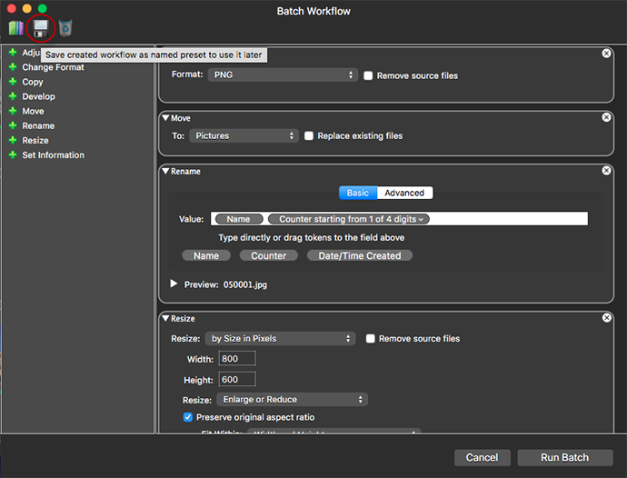Select Rename in actions list
The width and height of the screenshot is (627, 478).
[x=38, y=126]
